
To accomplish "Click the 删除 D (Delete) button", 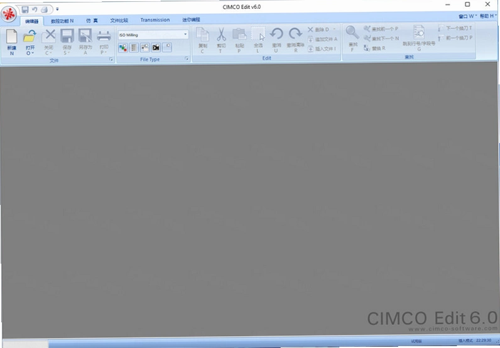I will click(318, 30).
